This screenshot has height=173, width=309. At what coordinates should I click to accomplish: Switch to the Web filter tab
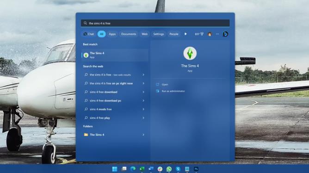point(145,34)
